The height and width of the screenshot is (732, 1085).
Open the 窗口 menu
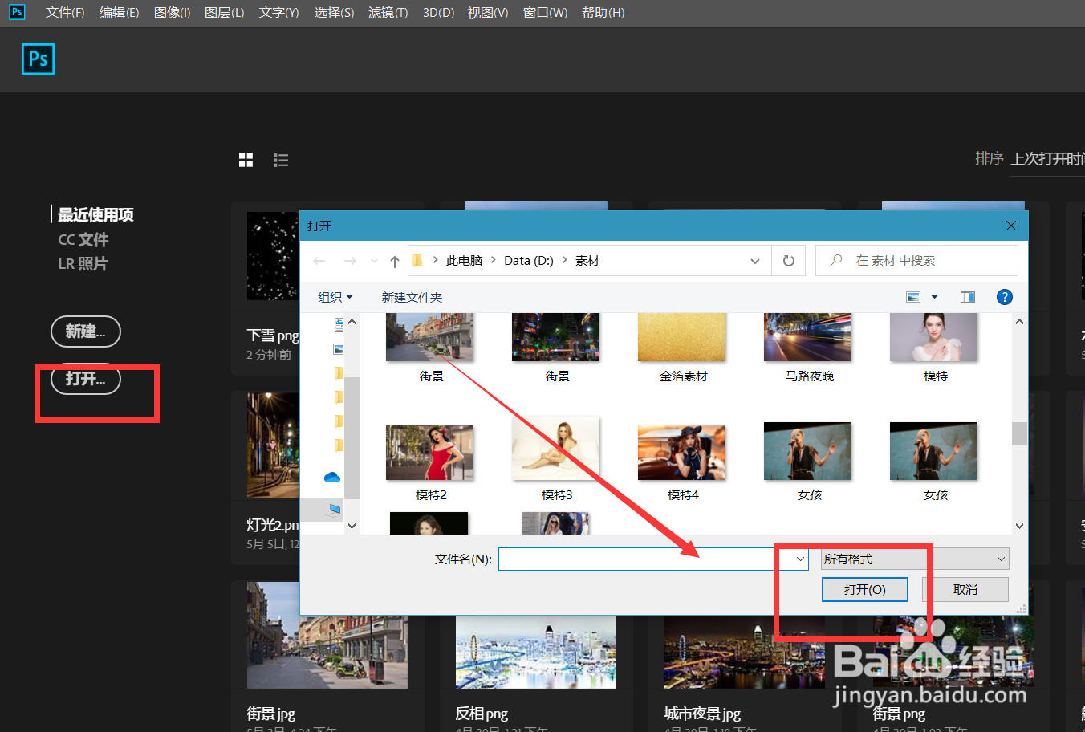coord(545,12)
